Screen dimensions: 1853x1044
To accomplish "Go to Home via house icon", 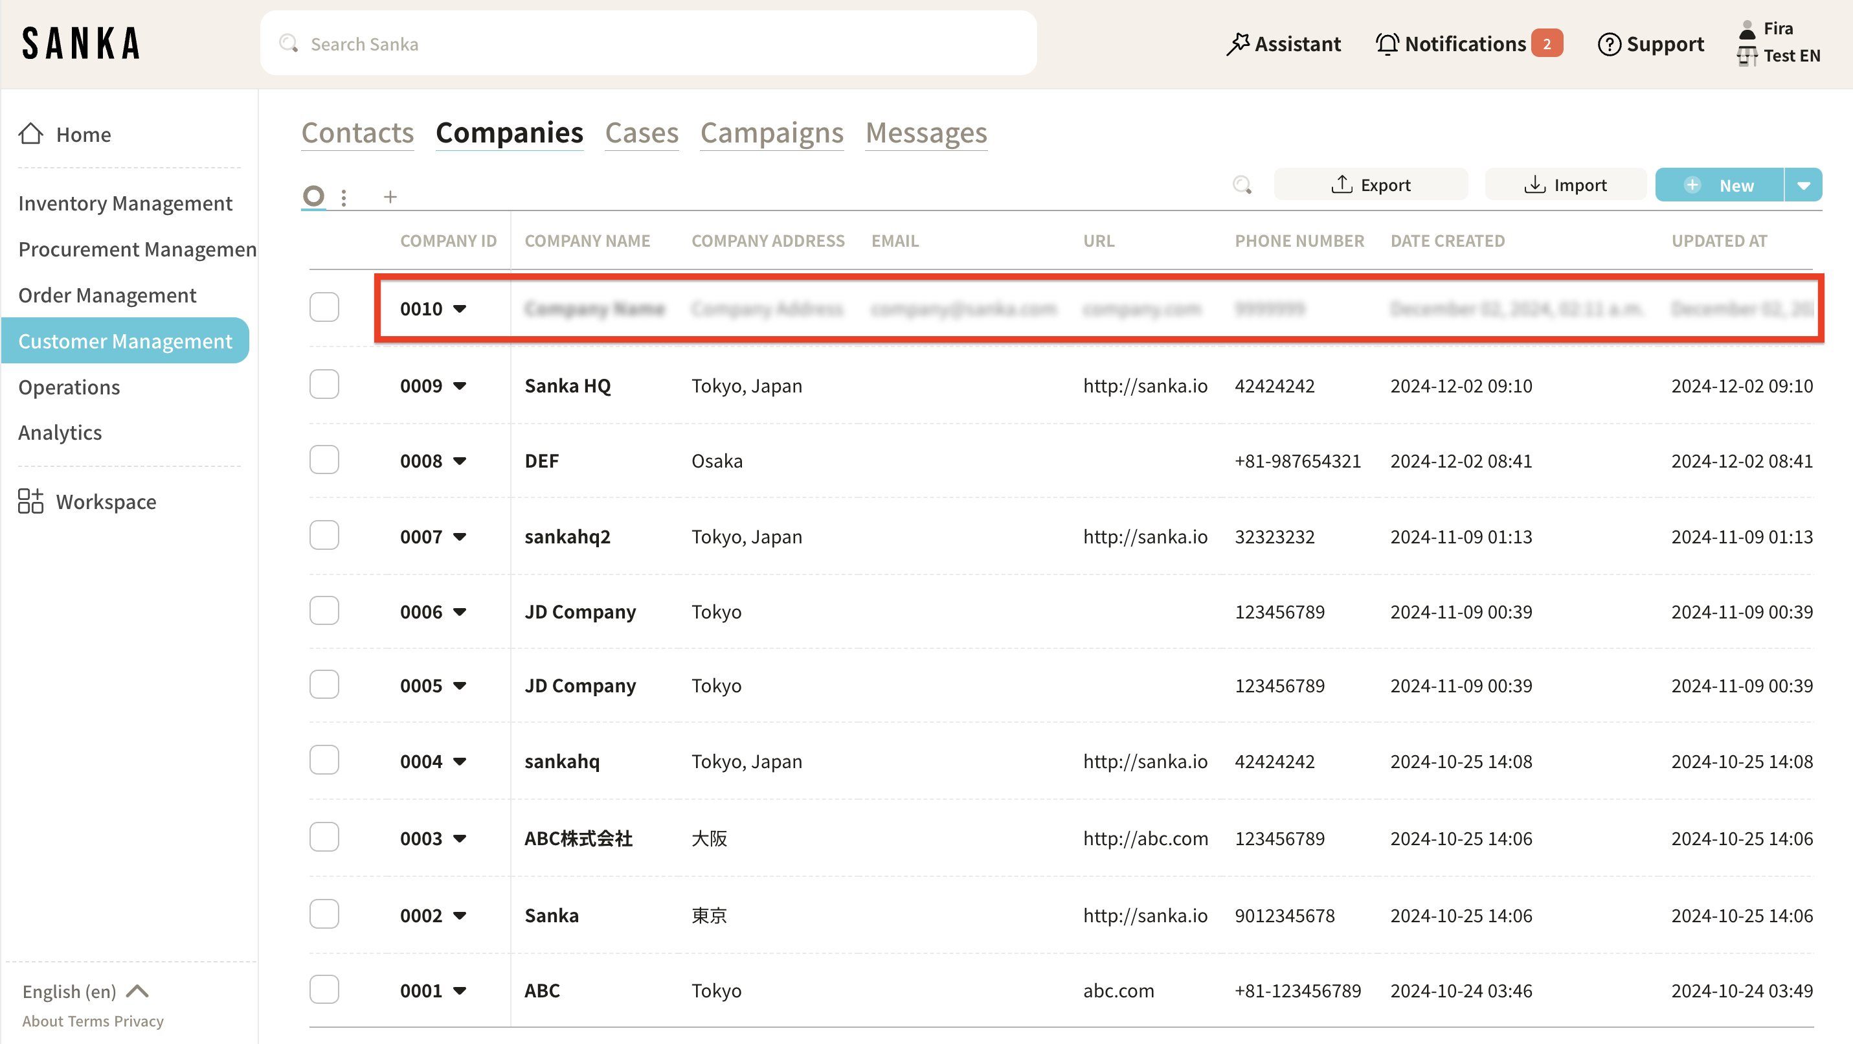I will (x=31, y=134).
